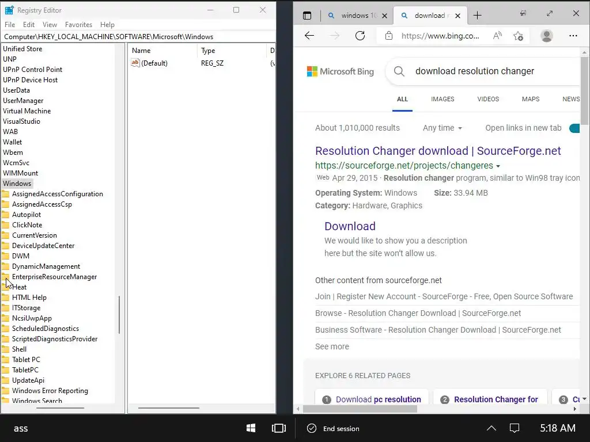The image size is (590, 442).
Task: Select the Windows key in tree
Action: click(x=17, y=184)
